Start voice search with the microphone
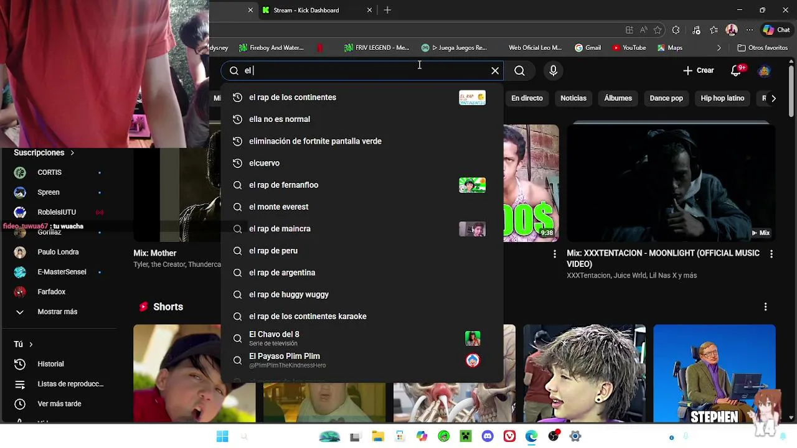The height and width of the screenshot is (448, 797). coord(553,71)
